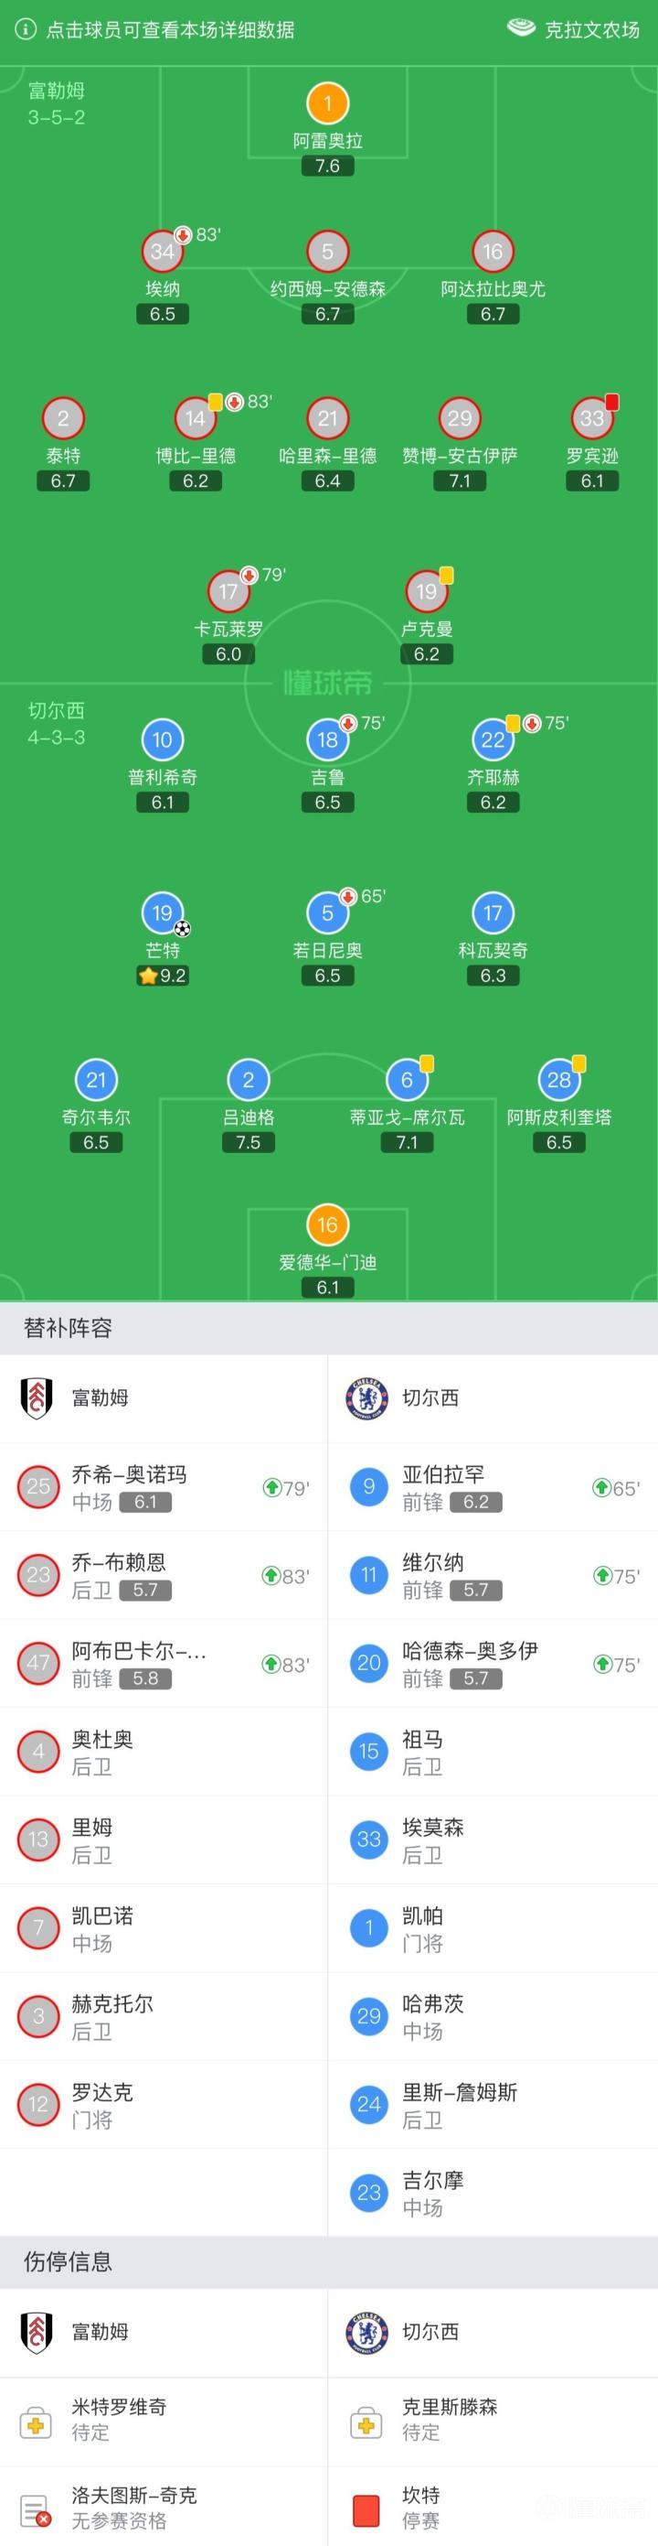Select 芒特 number 19 player badge

(x=162, y=913)
